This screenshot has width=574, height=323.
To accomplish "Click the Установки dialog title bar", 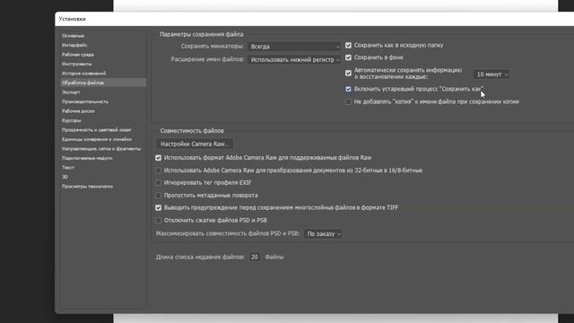I will 314,19.
